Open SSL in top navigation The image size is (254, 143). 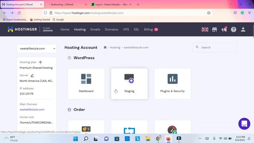[x=137, y=29]
